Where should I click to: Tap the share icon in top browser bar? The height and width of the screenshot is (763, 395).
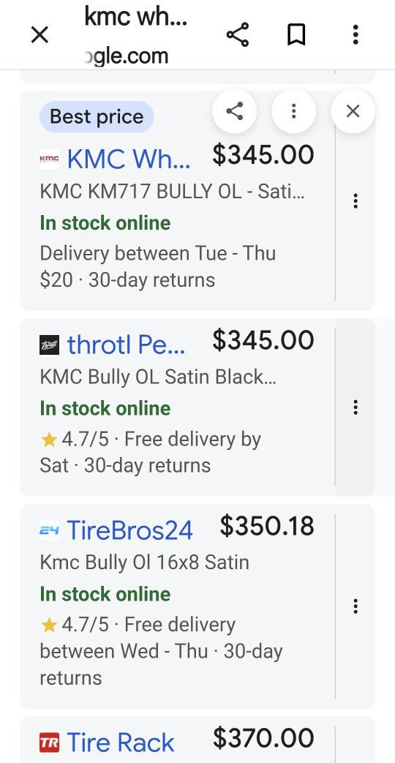238,34
